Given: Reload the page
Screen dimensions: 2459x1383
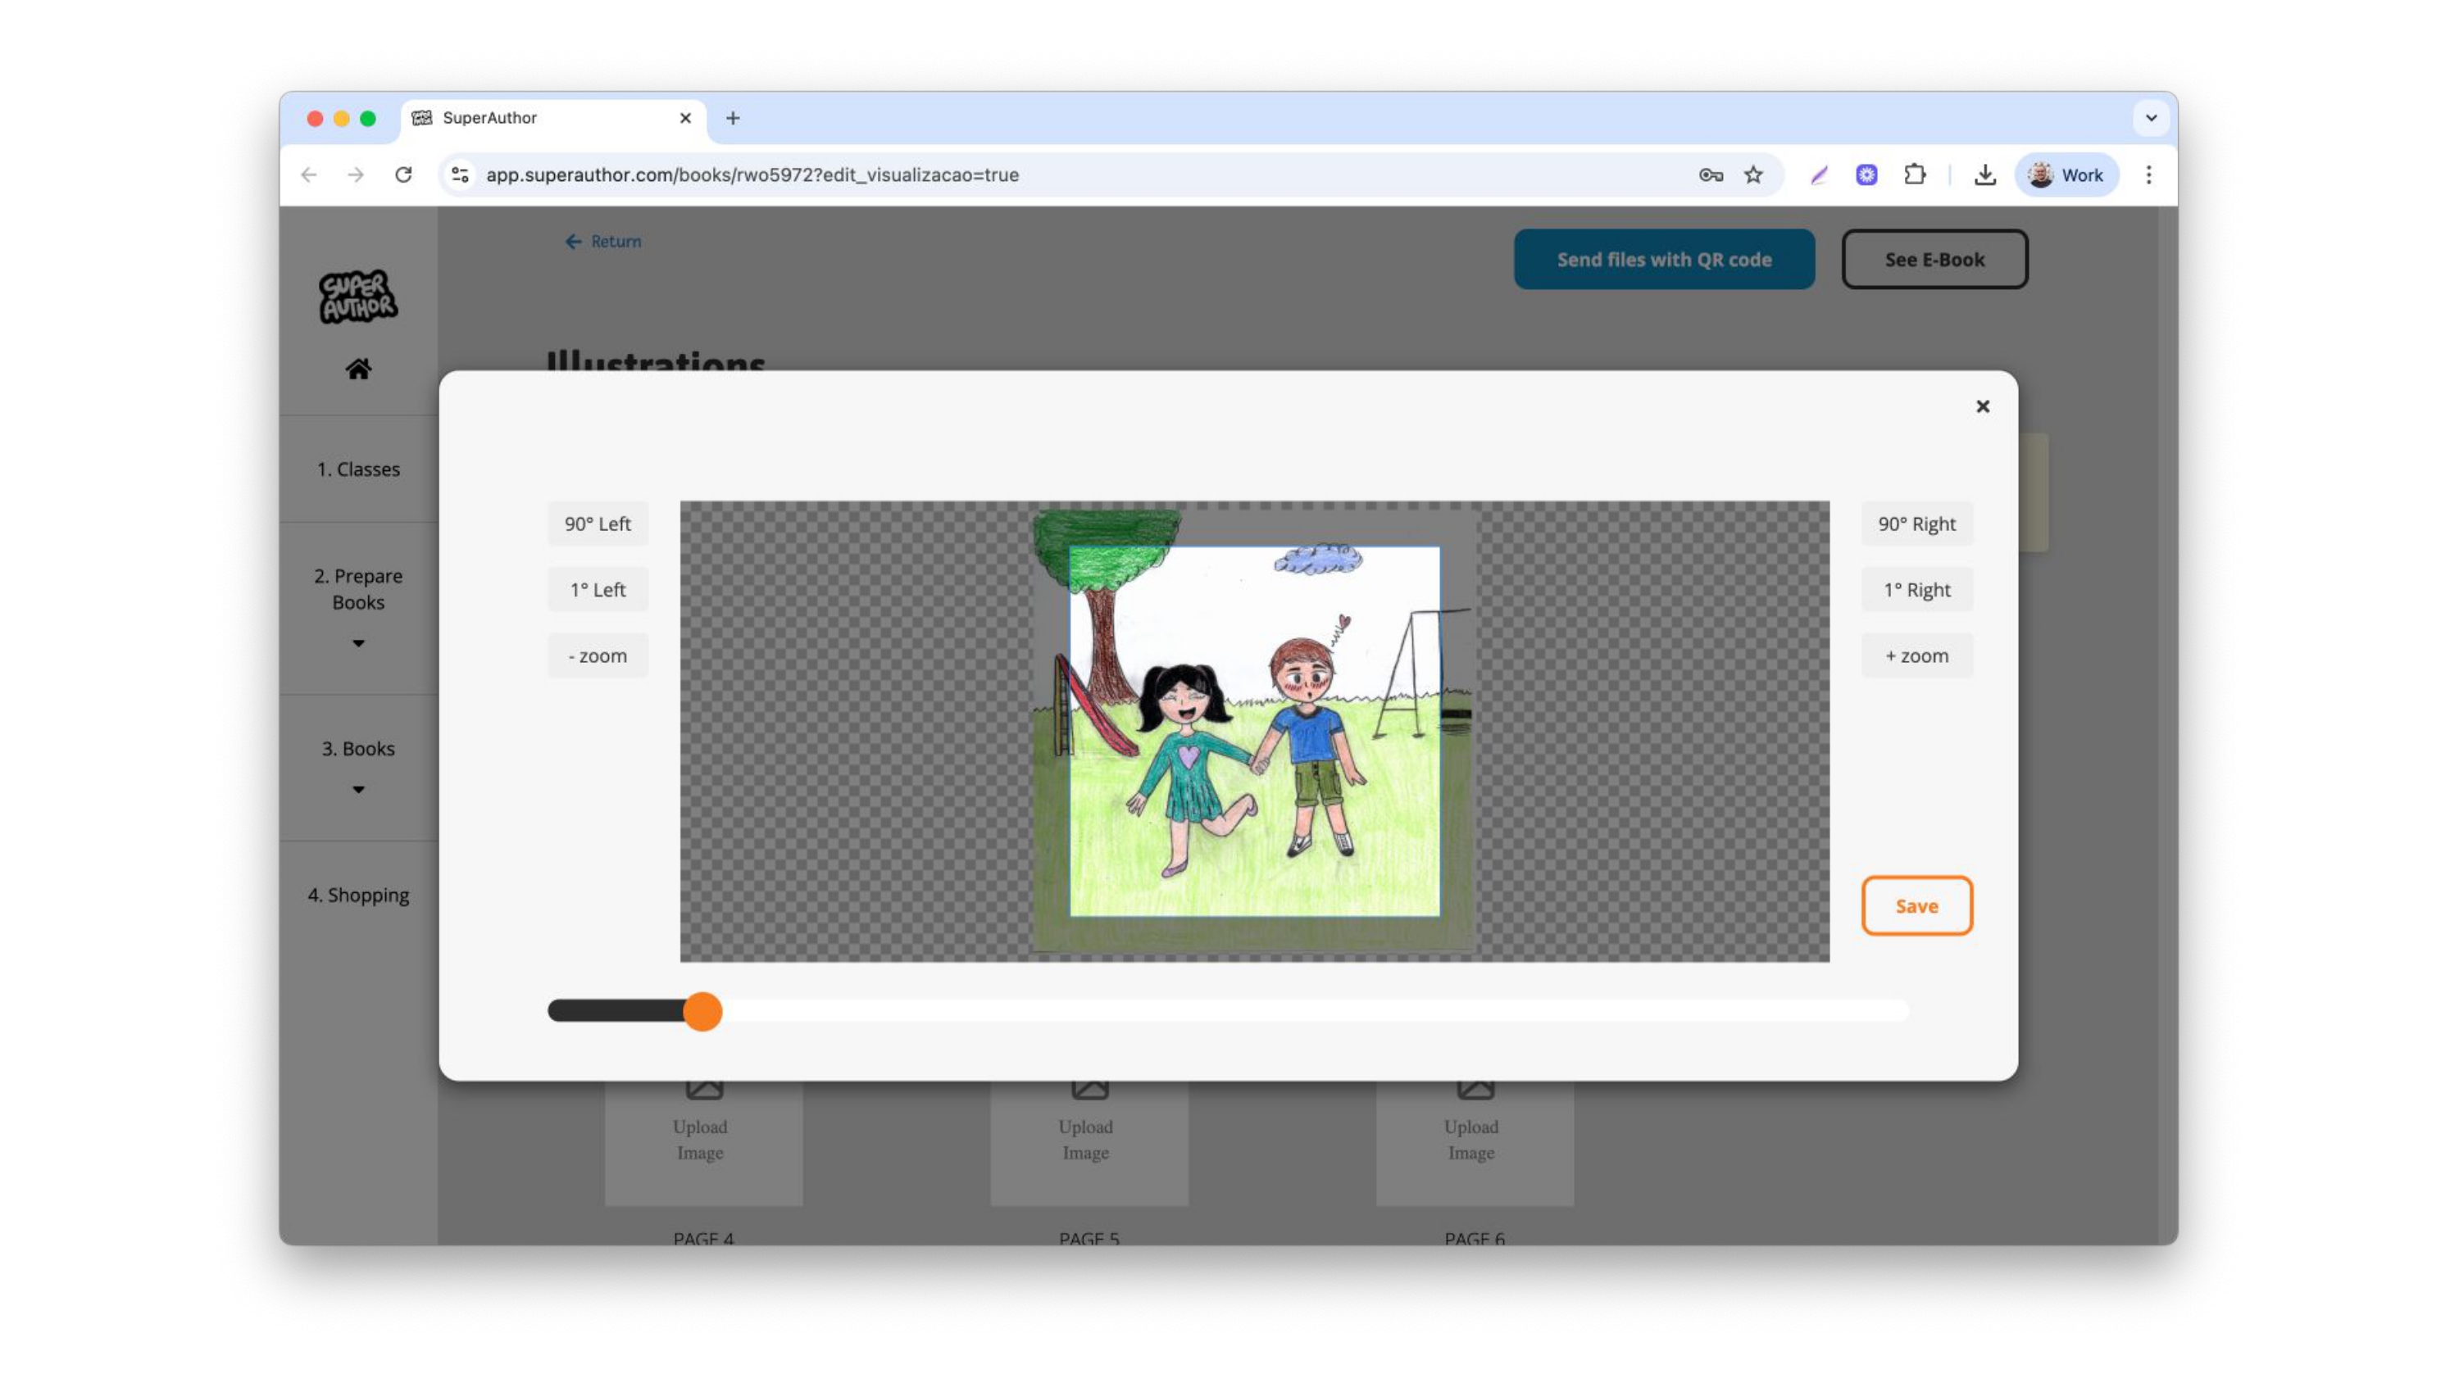Looking at the screenshot, I should 404,175.
